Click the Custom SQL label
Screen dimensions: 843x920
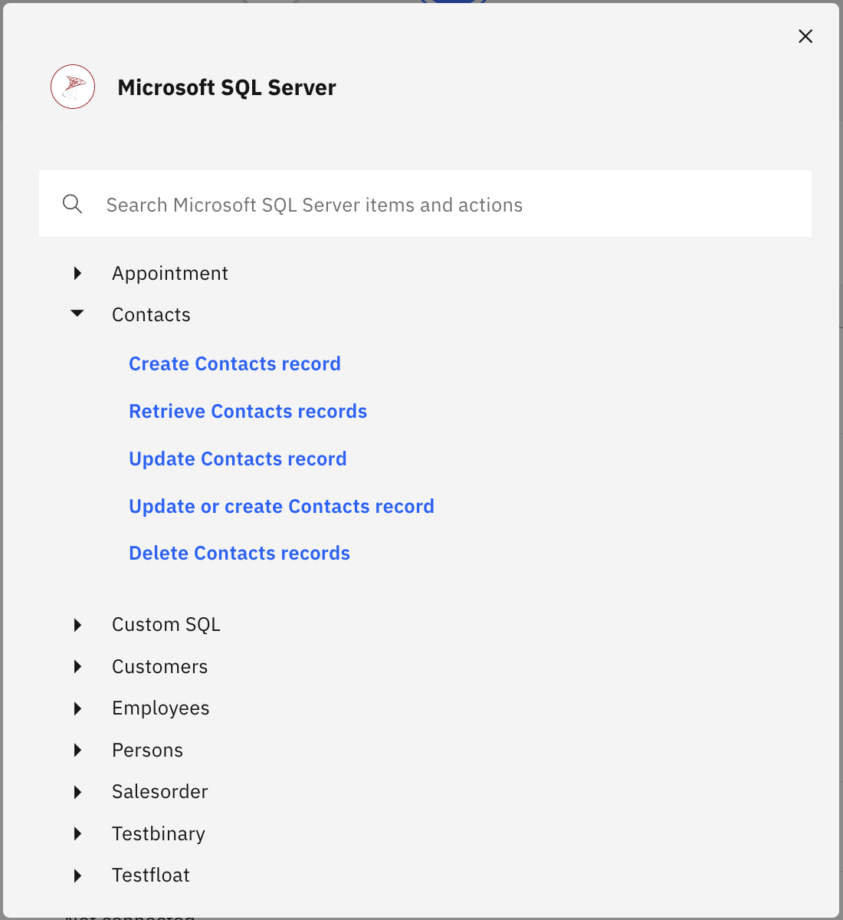tap(166, 625)
